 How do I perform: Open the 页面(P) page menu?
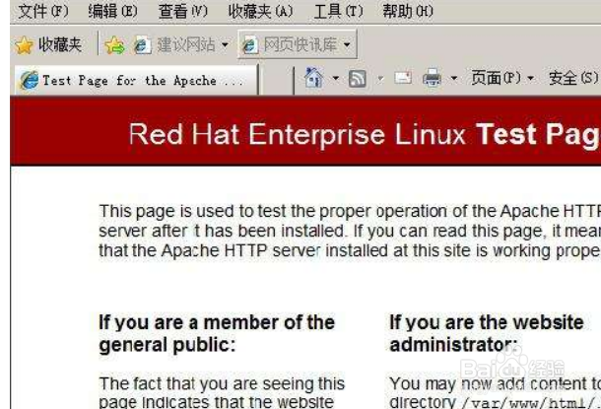[x=502, y=78]
